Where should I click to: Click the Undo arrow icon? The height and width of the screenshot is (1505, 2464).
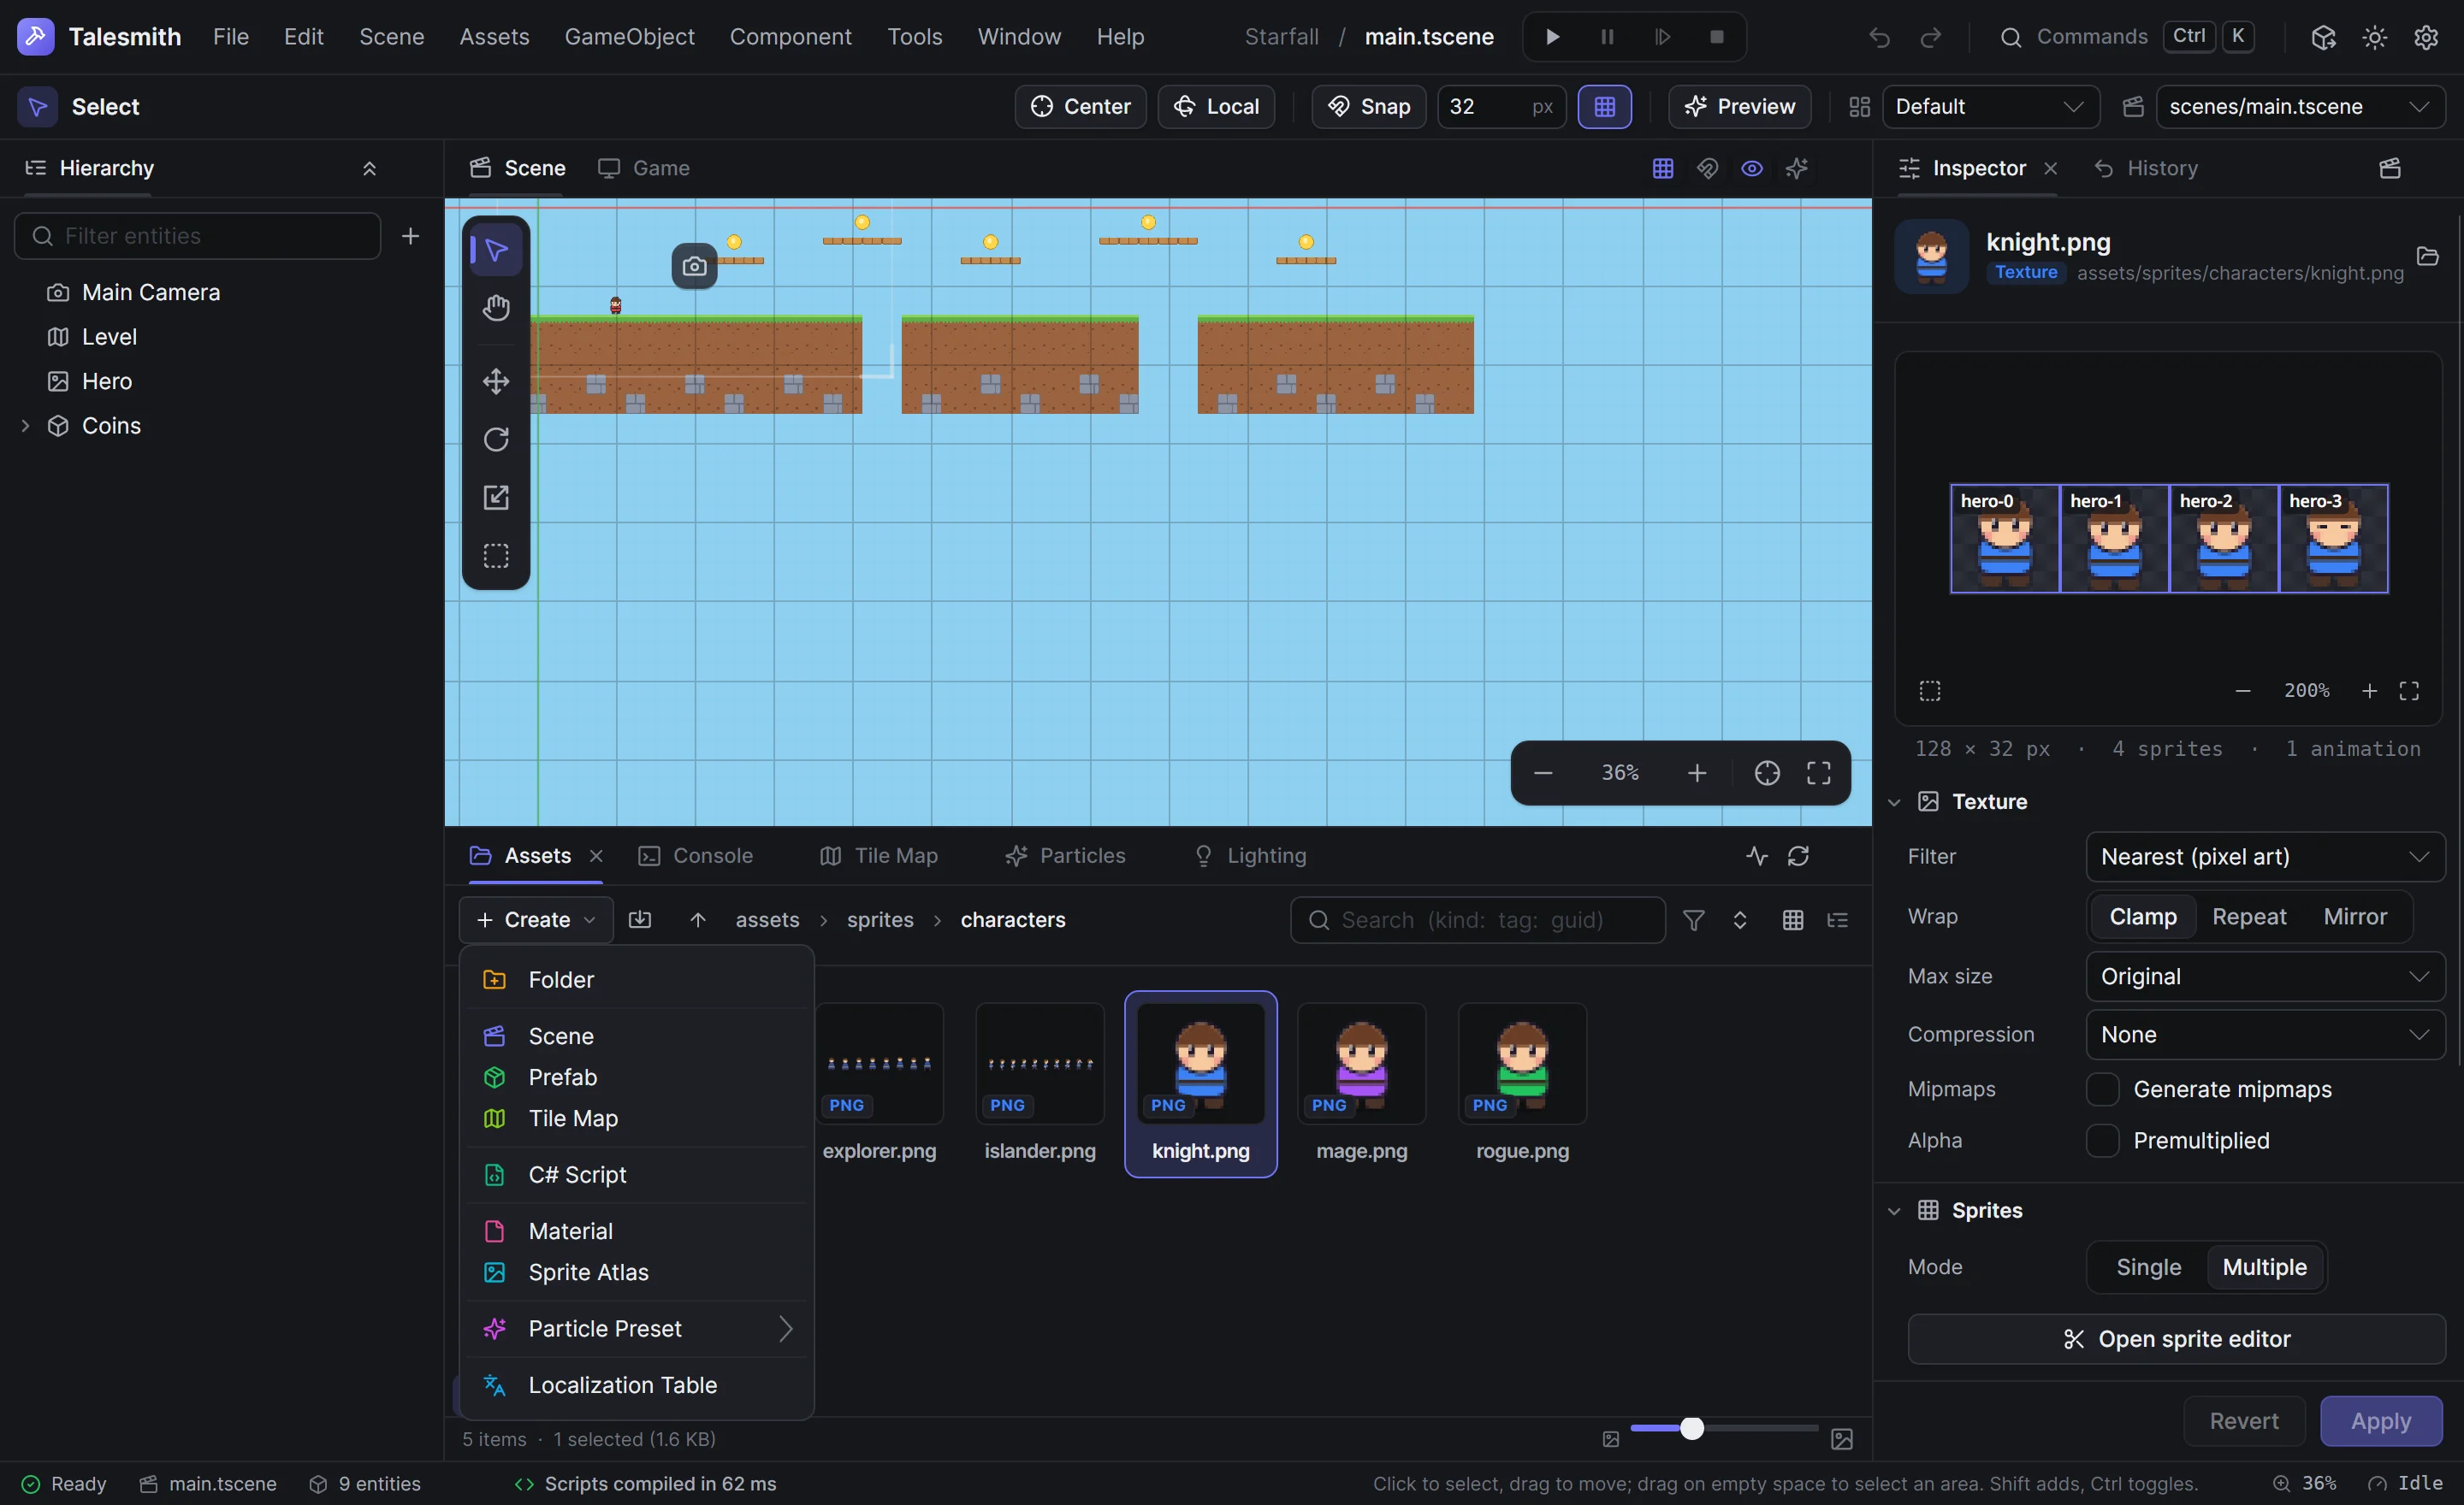(x=1879, y=37)
